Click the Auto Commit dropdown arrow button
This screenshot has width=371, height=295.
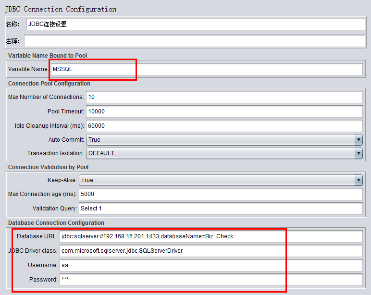pyautogui.click(x=359, y=140)
